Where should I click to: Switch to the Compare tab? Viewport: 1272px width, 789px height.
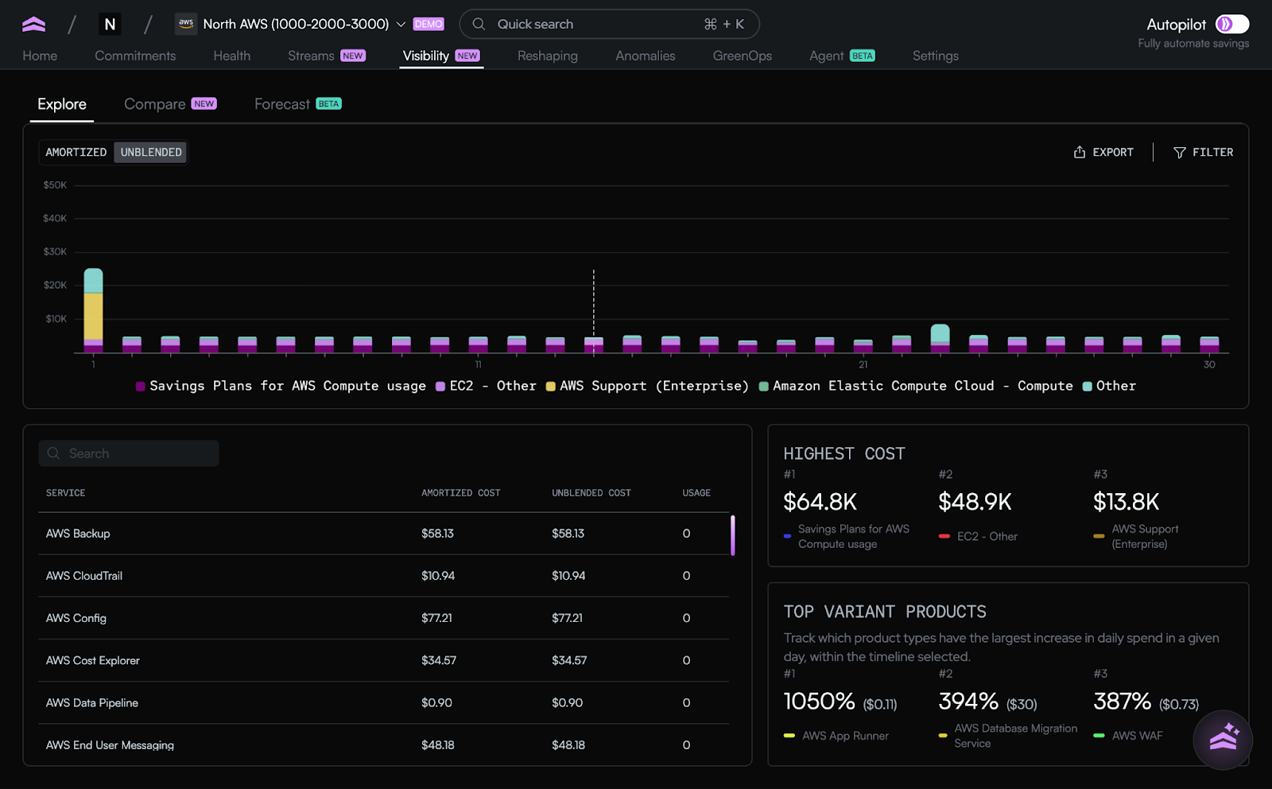pos(155,103)
